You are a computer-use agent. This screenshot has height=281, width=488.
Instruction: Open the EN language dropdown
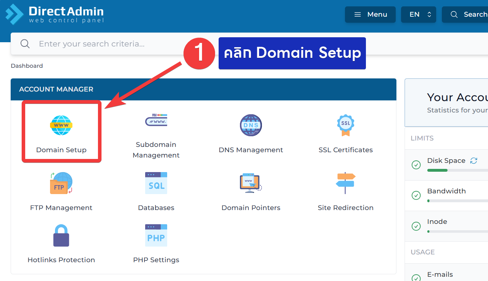click(x=418, y=15)
